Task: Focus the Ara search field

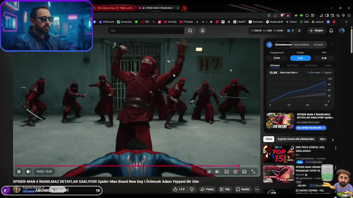Action: tap(146, 31)
